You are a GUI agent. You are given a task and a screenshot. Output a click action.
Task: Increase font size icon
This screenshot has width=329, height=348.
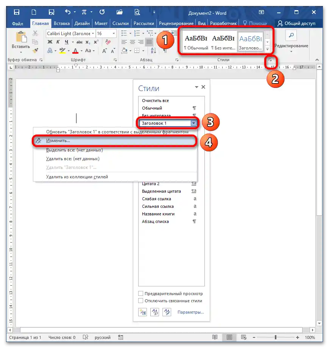[x=104, y=51]
